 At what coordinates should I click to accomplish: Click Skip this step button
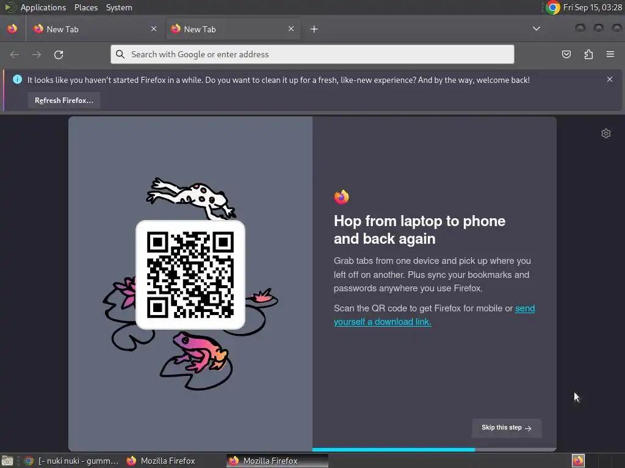coord(507,428)
